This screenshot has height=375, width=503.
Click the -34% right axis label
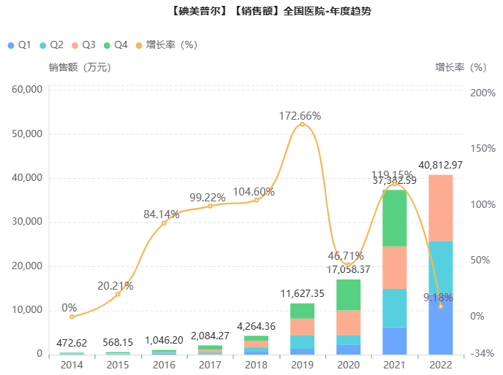[x=482, y=354]
